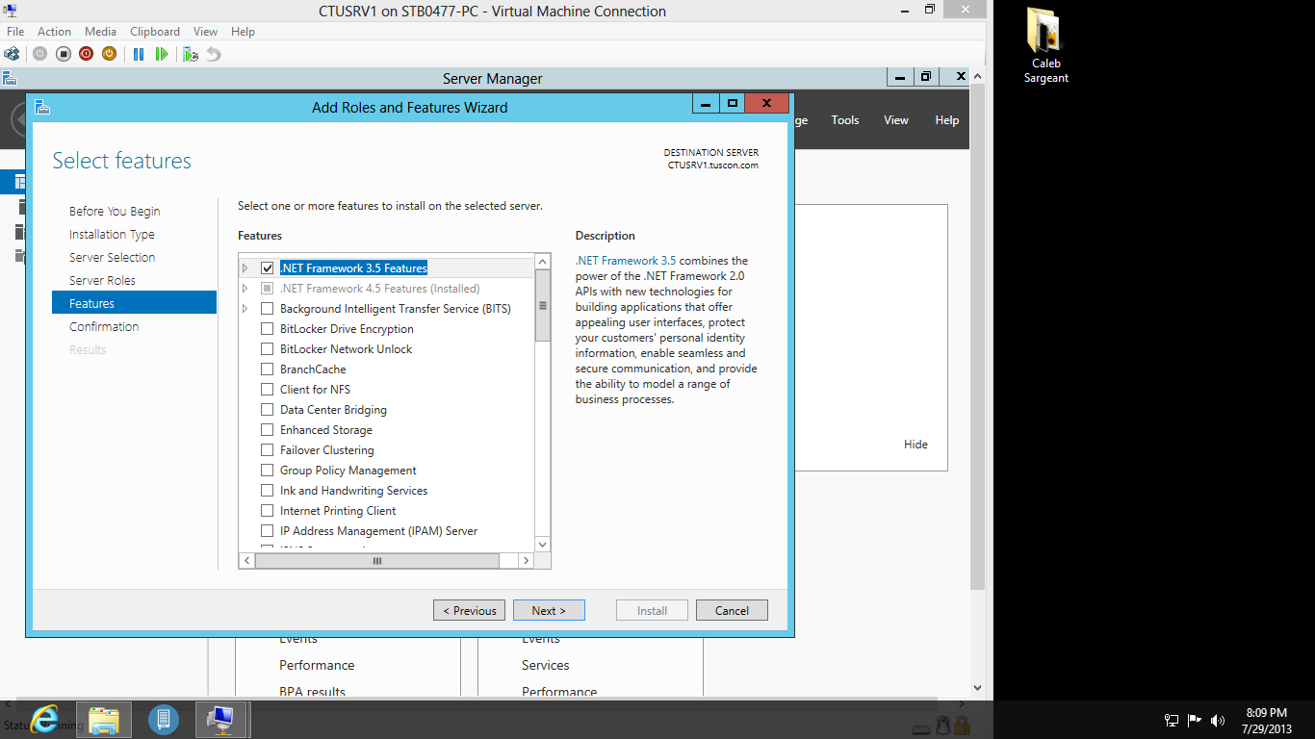
Task: Click the features list scroll left arrow
Action: [247, 560]
